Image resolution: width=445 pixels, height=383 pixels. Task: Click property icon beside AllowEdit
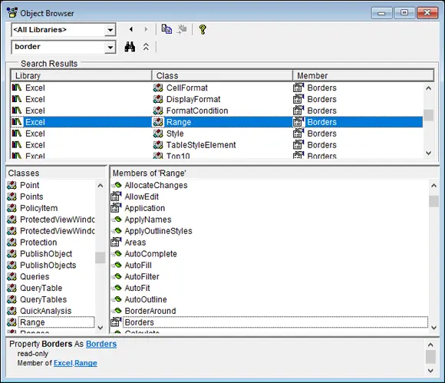(116, 196)
